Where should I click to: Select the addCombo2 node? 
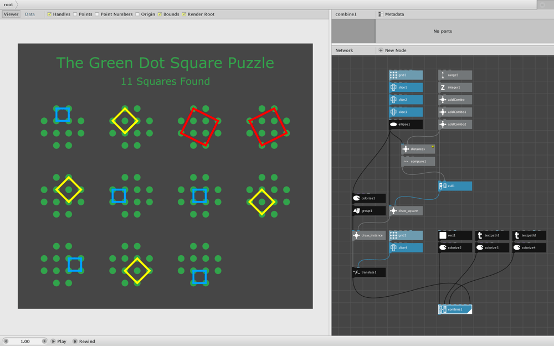point(455,124)
